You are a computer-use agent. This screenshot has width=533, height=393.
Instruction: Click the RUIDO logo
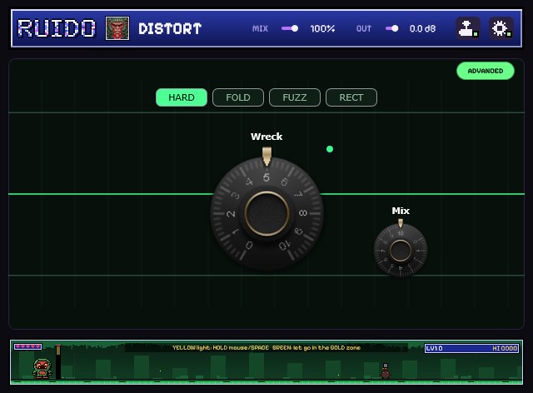pos(57,28)
